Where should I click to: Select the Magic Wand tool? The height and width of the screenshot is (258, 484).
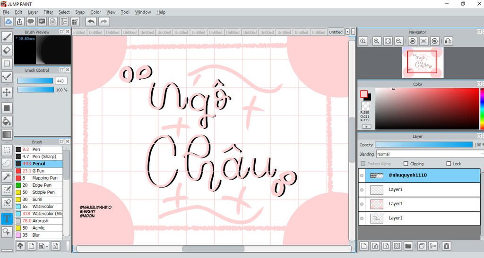click(7, 176)
